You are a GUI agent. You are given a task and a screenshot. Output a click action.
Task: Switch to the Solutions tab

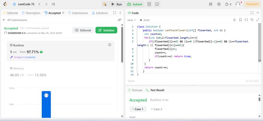(100, 13)
